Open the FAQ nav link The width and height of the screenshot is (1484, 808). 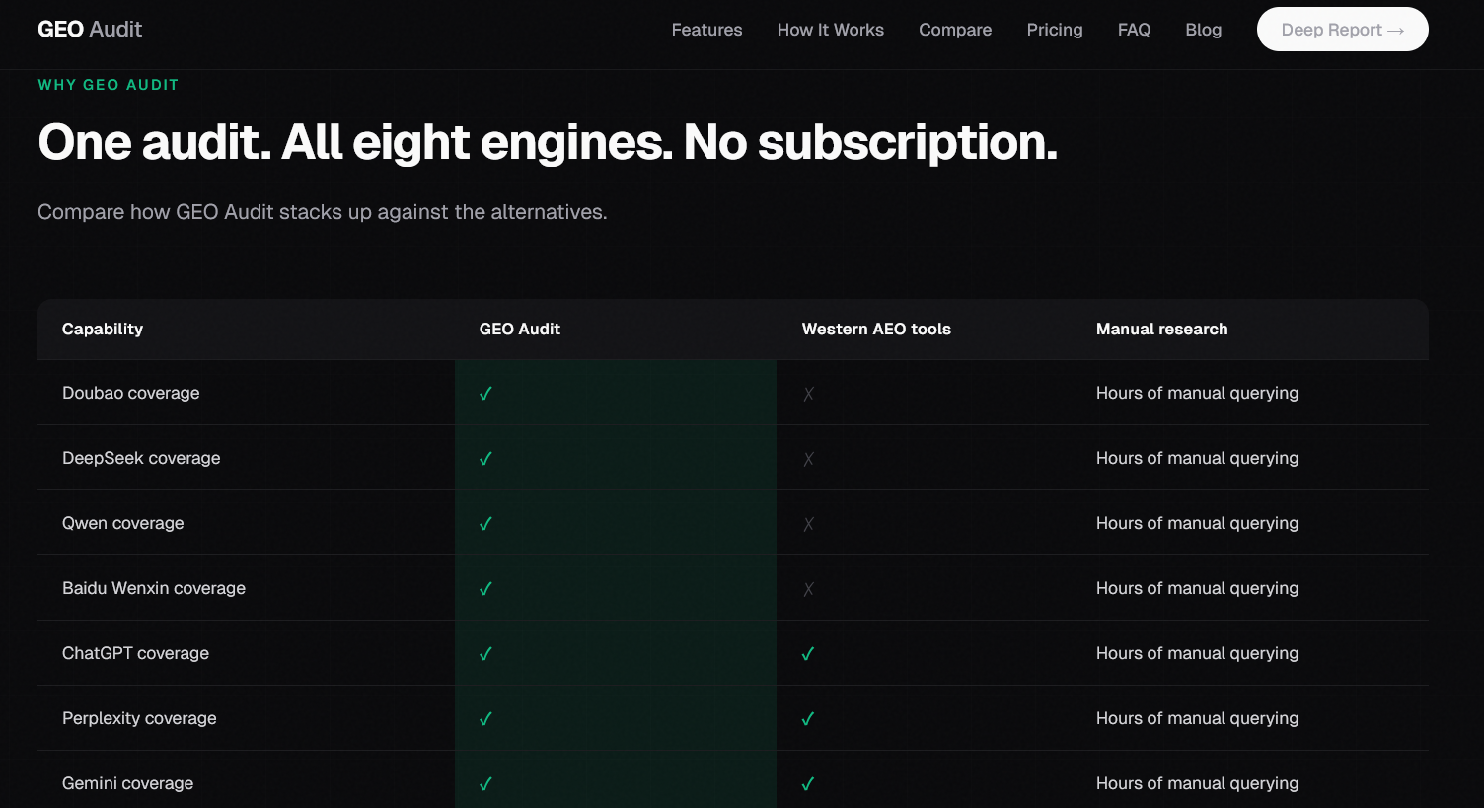coord(1134,30)
